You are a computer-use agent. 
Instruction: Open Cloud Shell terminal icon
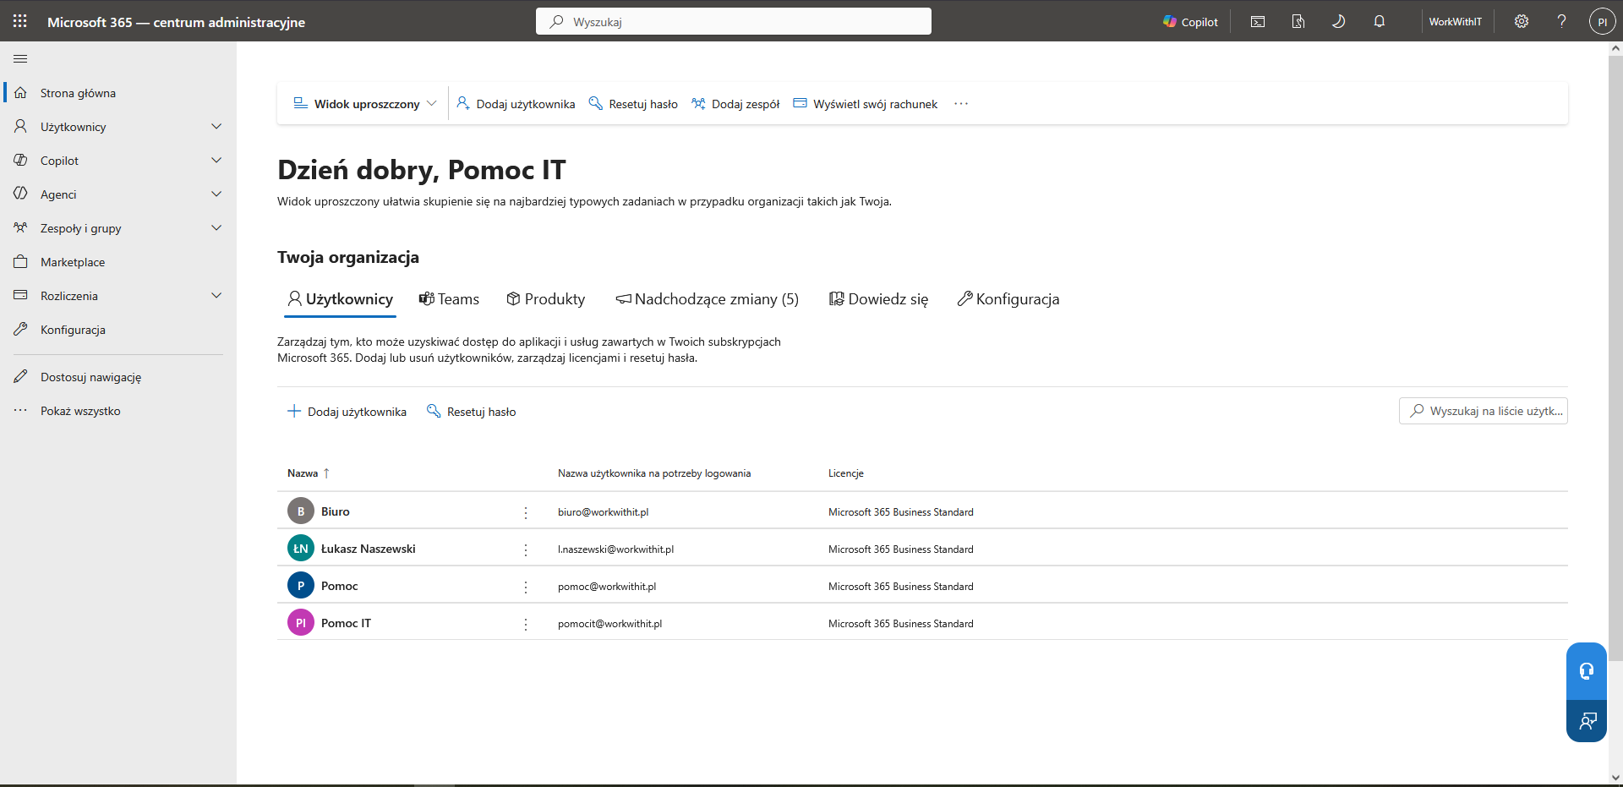tap(1258, 22)
